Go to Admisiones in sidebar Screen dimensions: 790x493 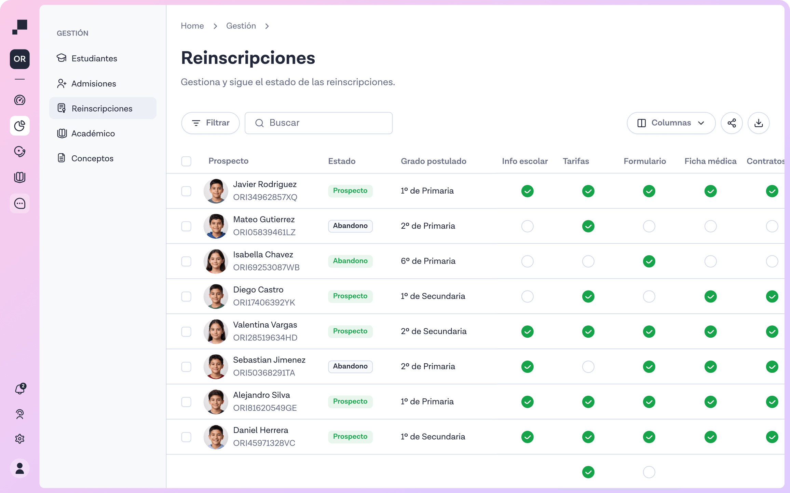[94, 84]
